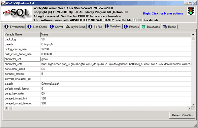Select the delayed_insert_limit variable cell
198x128 pixels.
coord(22,98)
